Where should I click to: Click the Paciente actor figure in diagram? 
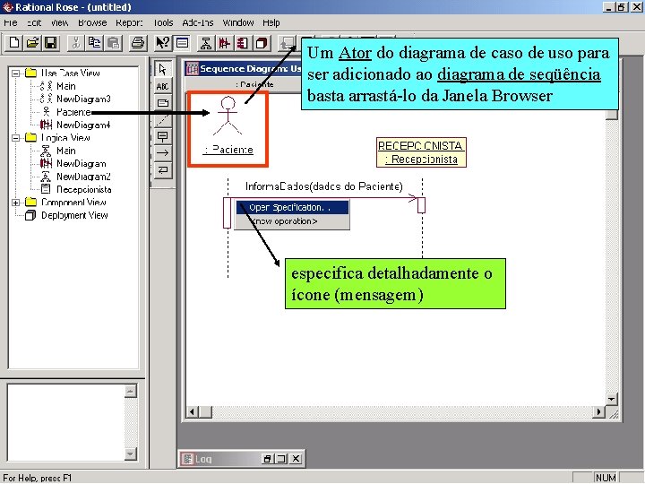click(228, 117)
